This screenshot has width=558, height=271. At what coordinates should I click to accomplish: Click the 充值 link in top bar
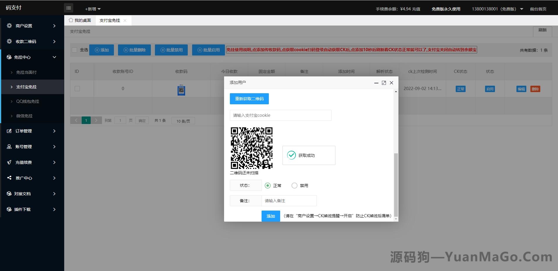pos(417,9)
